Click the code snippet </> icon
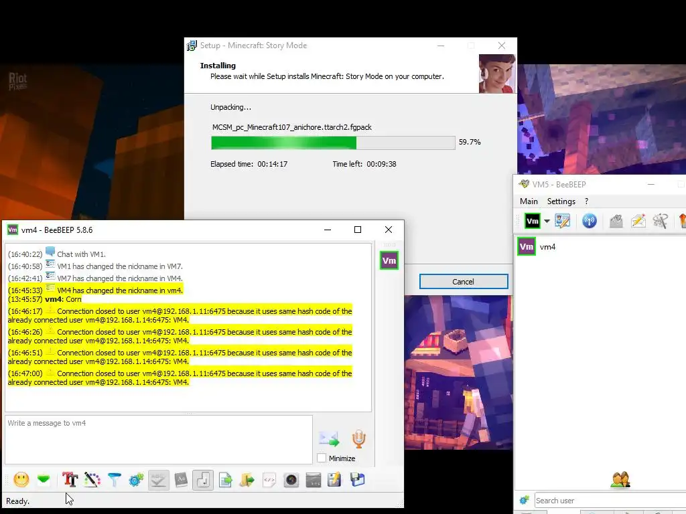Screen dimensions: 686x514 [269, 479]
